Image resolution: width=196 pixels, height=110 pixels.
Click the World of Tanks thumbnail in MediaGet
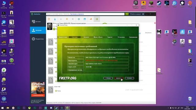tap(50, 26)
